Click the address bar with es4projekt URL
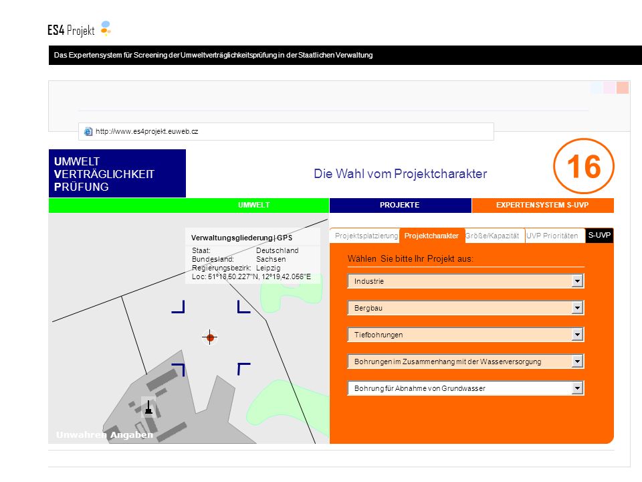This screenshot has height=482, width=642. coord(286,132)
